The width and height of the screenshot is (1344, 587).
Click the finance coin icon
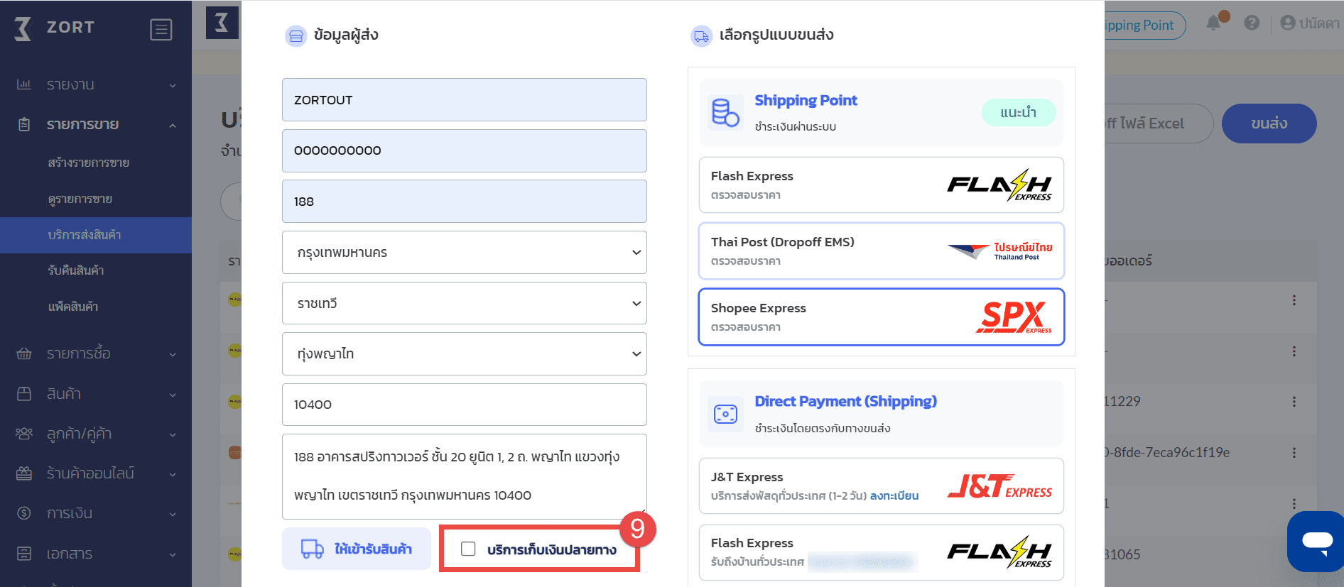[24, 512]
